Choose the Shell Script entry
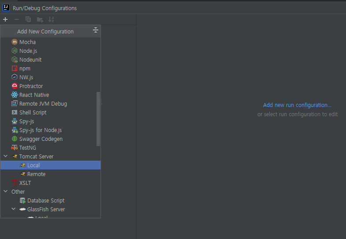Viewport: 346px width, 239px height. coord(51,112)
